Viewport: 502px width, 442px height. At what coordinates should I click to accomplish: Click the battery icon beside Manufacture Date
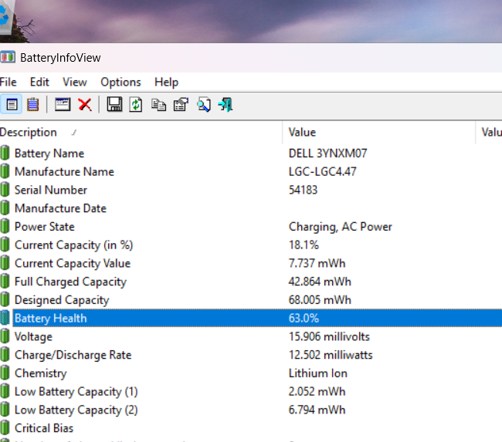(x=5, y=208)
